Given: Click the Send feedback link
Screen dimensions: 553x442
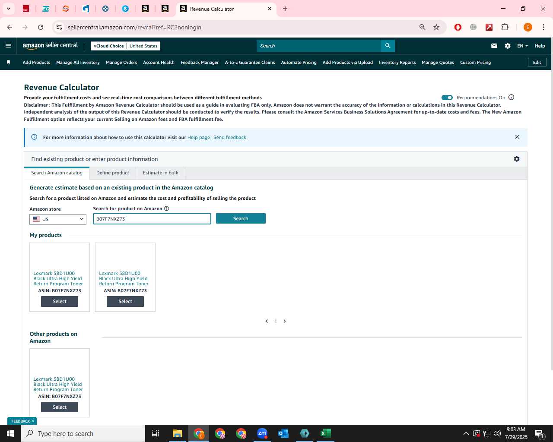Looking at the screenshot, I should [x=230, y=137].
